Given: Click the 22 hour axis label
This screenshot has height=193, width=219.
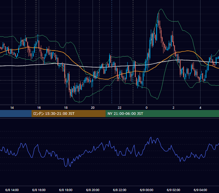Looking at the screenshot, I should tap(119, 108).
